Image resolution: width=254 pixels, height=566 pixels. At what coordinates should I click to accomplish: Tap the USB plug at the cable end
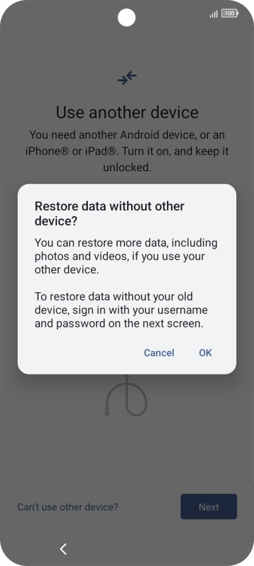(x=107, y=411)
